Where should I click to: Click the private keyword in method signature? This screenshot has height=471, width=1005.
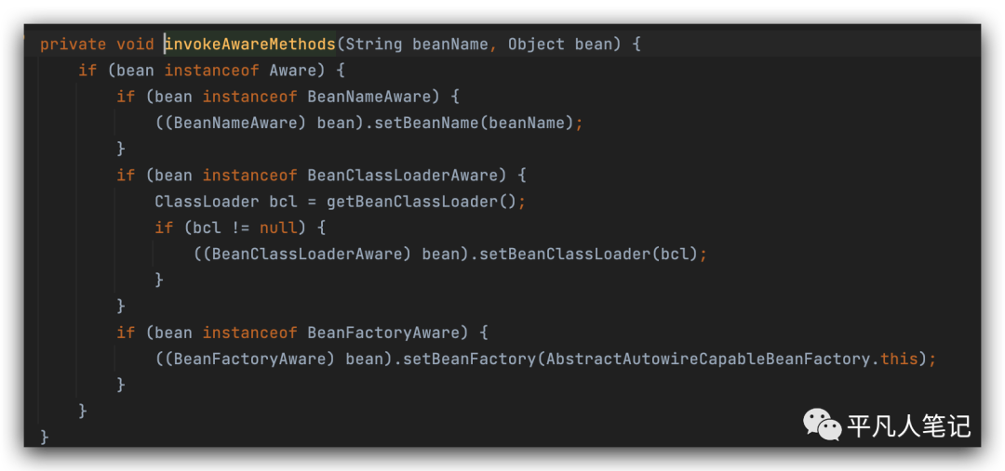(x=73, y=44)
